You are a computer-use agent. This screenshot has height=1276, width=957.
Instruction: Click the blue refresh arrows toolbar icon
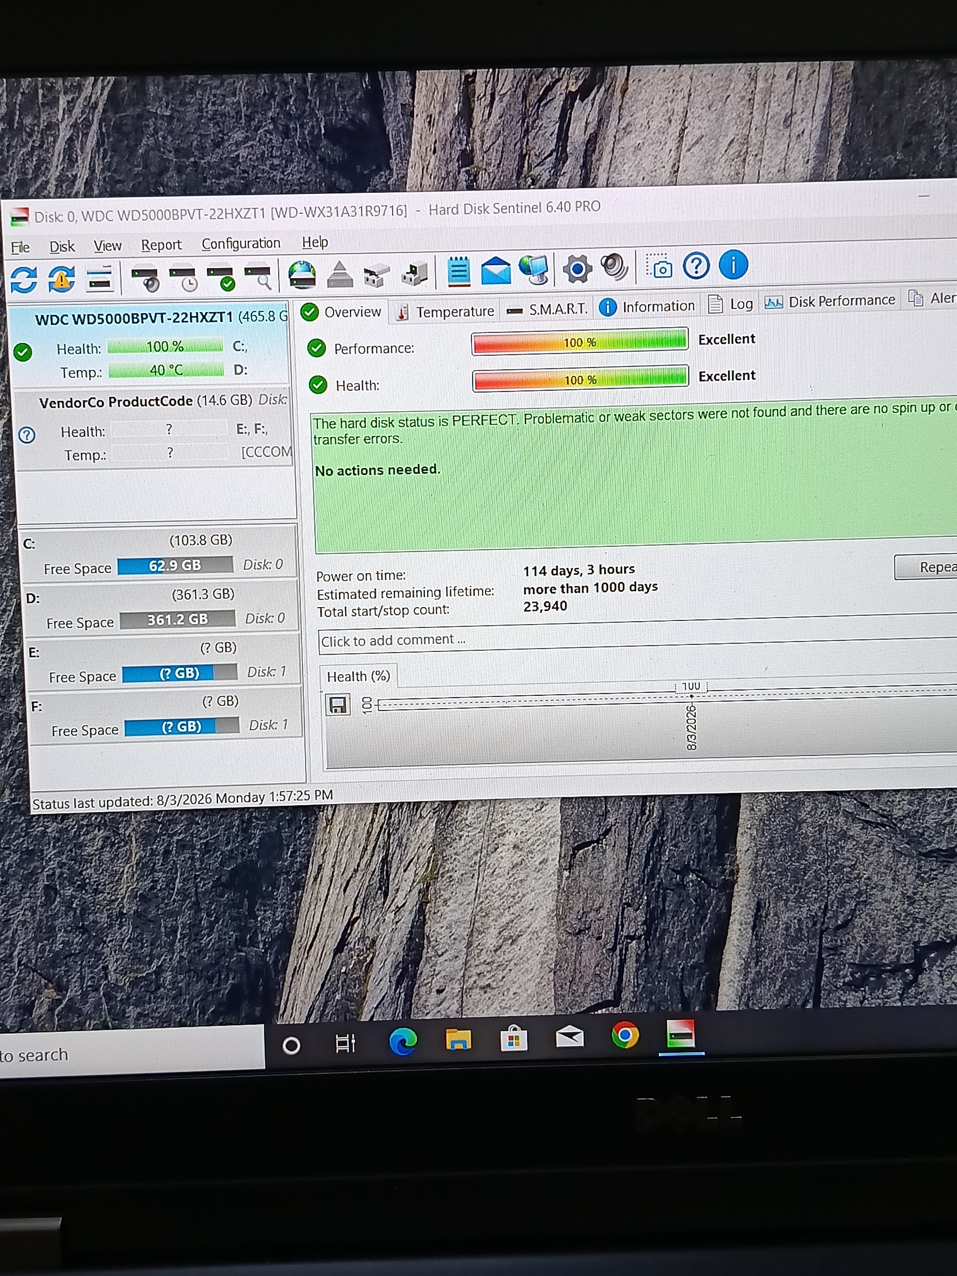23,280
